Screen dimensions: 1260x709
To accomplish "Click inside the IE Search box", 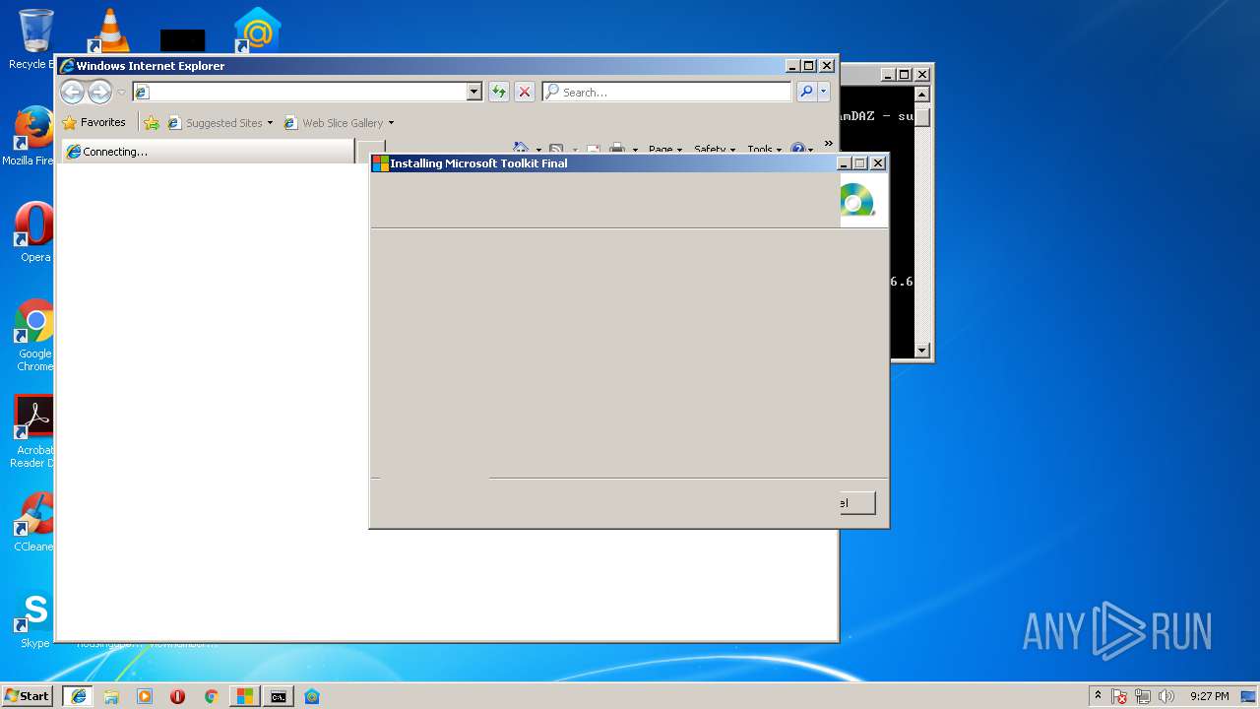I will 666,92.
